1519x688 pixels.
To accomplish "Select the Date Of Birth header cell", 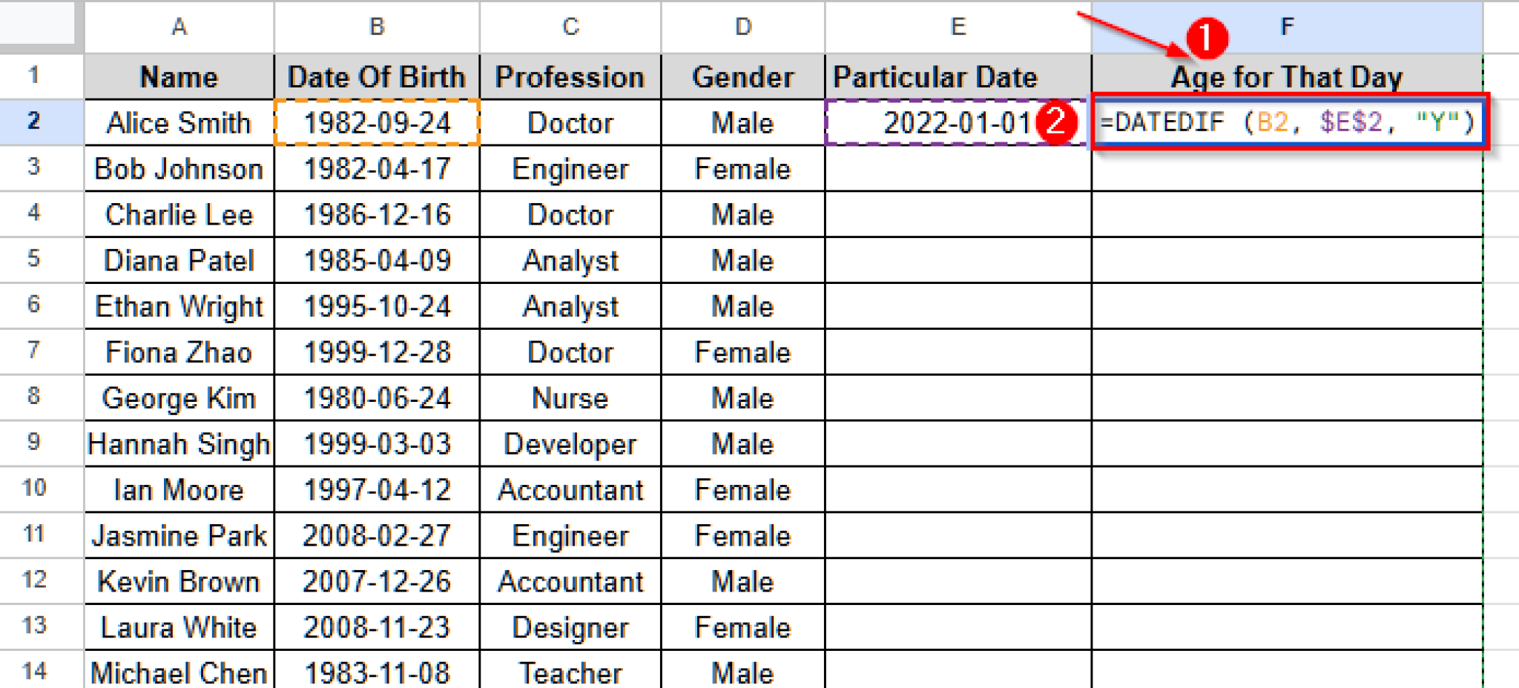I will [x=377, y=77].
